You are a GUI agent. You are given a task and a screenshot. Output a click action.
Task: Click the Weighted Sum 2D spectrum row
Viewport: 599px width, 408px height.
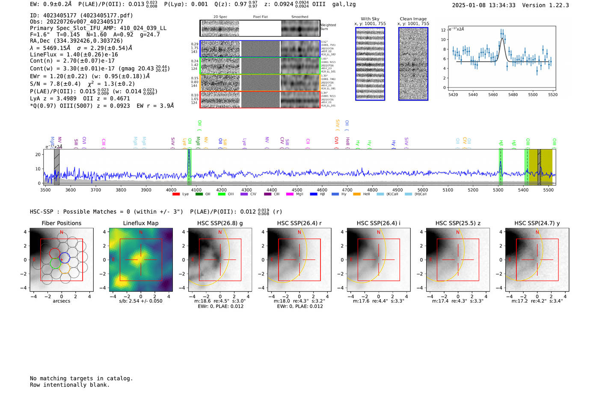260,28
